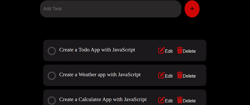Click the Delete label on the Todo App row

pos(189,51)
